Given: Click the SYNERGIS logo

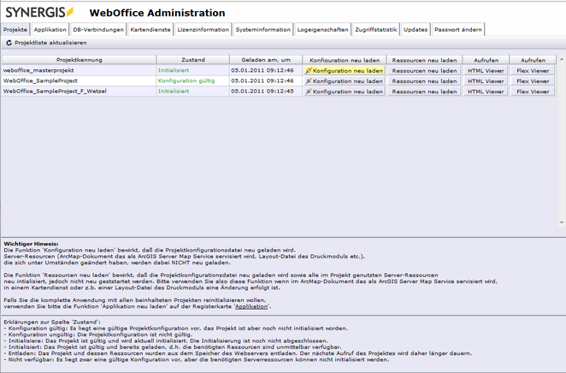Looking at the screenshot, I should pos(38,12).
